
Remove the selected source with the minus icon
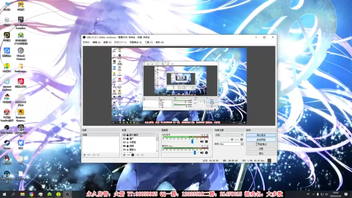point(128,155)
